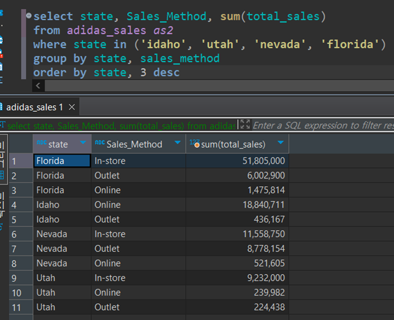Place cursor on sum in the select line
This screenshot has width=394, height=320.
click(230, 16)
